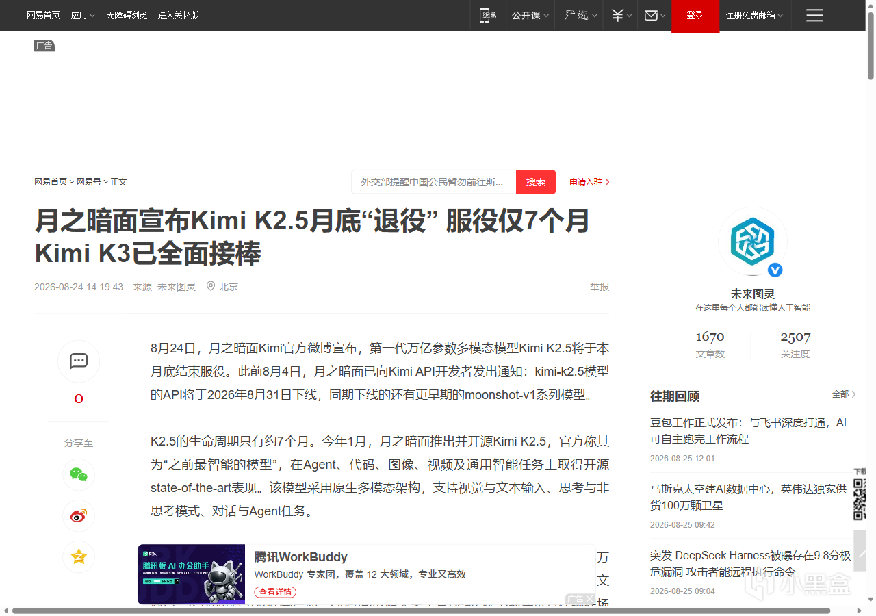Open the mobile client phone icon
This screenshot has height=616, width=876.
coord(487,15)
